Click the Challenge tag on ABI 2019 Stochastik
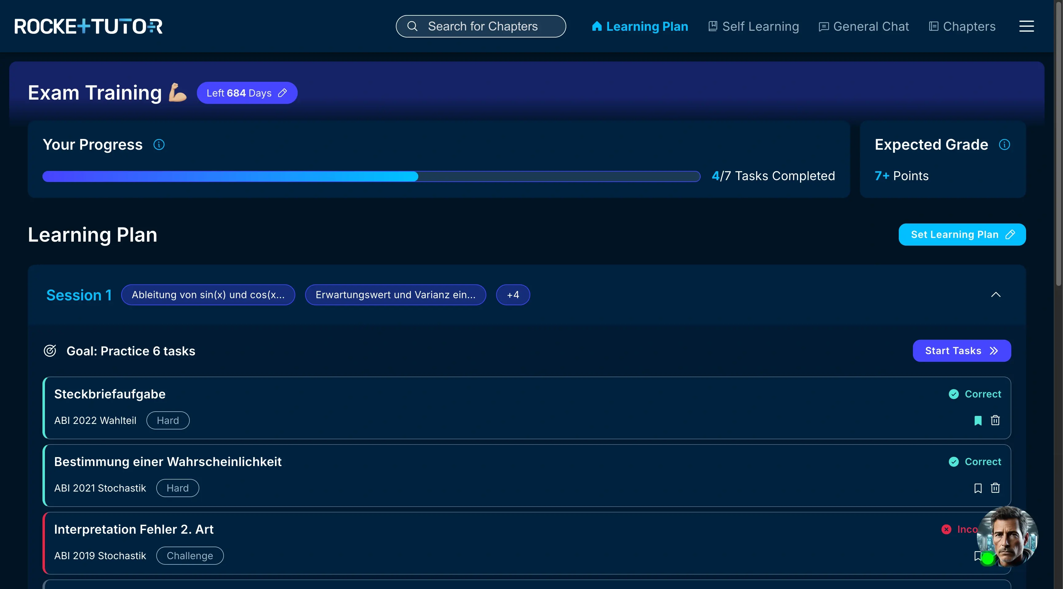Viewport: 1063px width, 589px height. coord(190,555)
